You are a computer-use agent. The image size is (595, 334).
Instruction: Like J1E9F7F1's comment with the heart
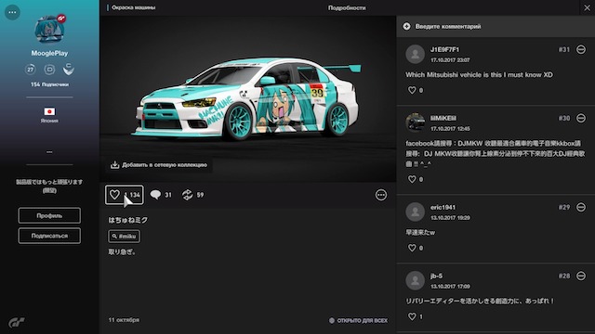pos(412,90)
